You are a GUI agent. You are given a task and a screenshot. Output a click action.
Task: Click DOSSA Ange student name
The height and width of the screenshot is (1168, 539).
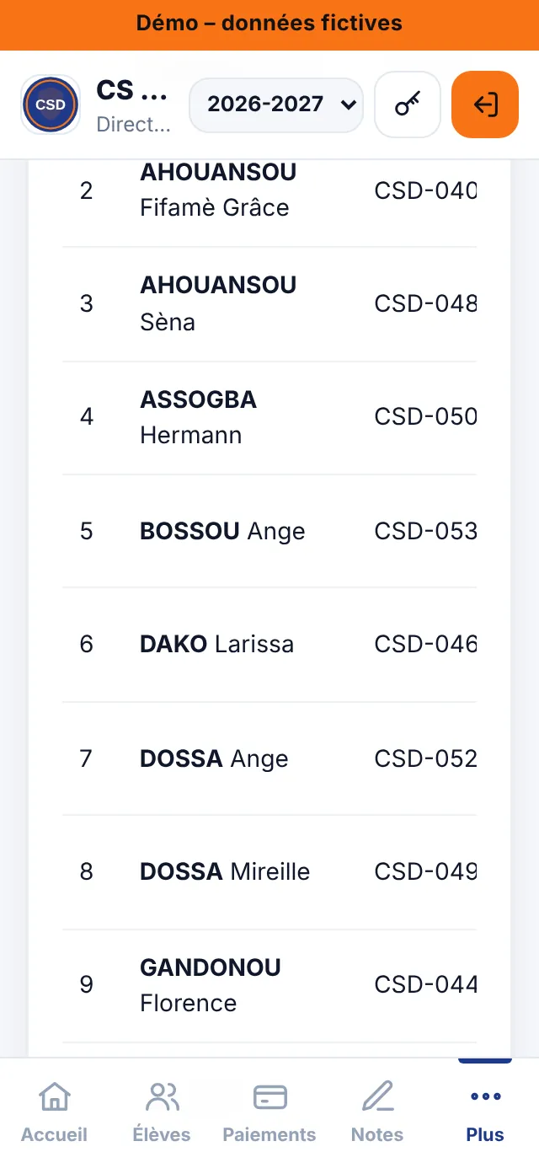coord(214,758)
